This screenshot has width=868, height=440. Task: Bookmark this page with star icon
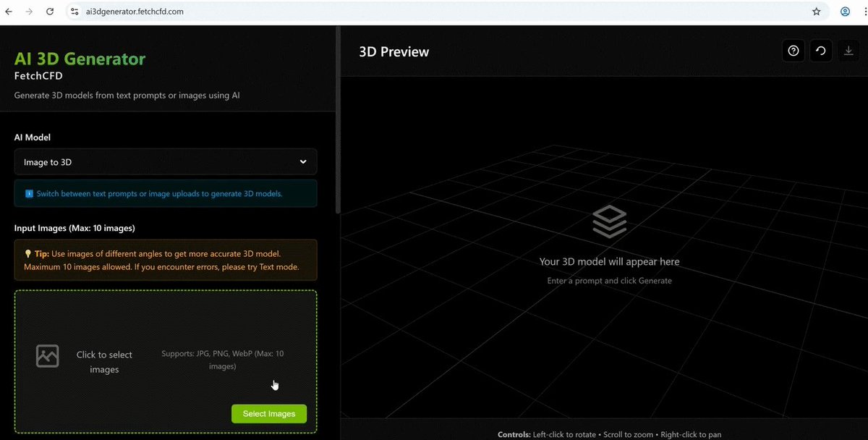coord(817,12)
